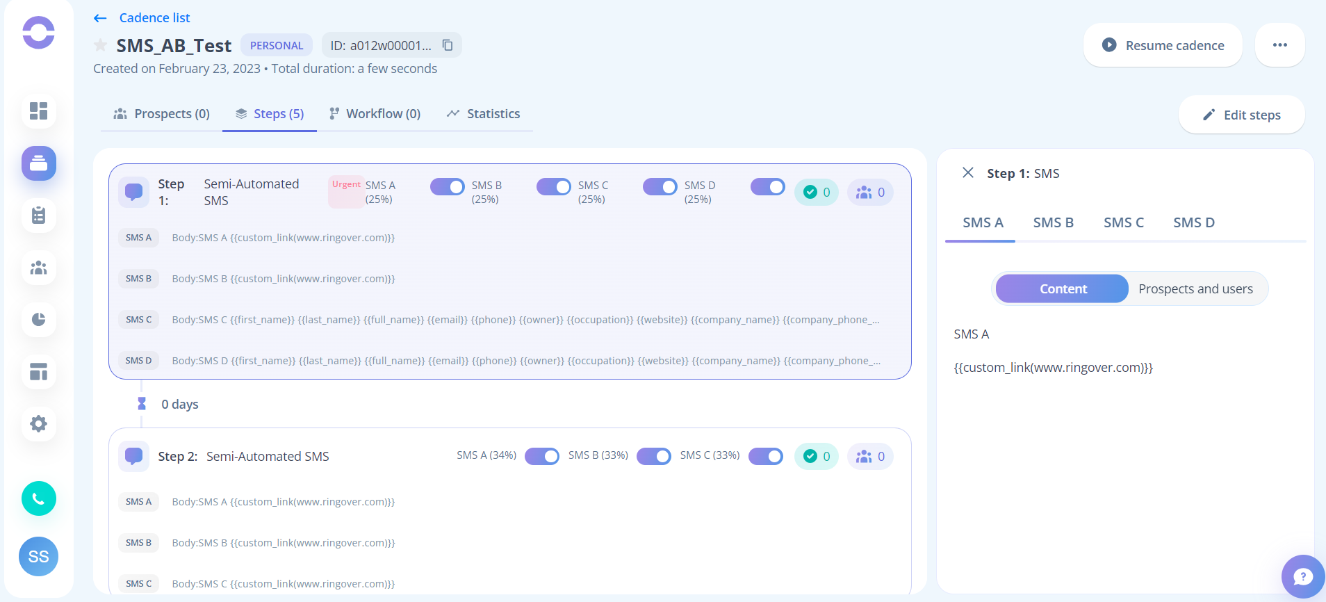Click Step 1 body text of SMS D
Image resolution: width=1326 pixels, height=602 pixels.
tap(526, 361)
